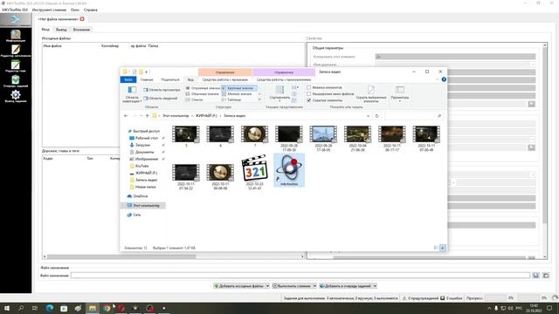
Task: Choose Обычные значки layout
Action: coord(202,93)
